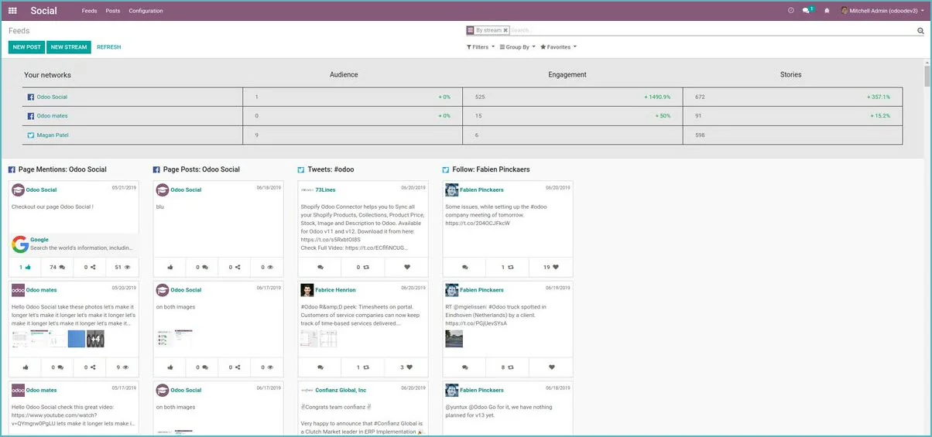Open the Configuration menu
The height and width of the screenshot is (437, 932).
point(146,11)
